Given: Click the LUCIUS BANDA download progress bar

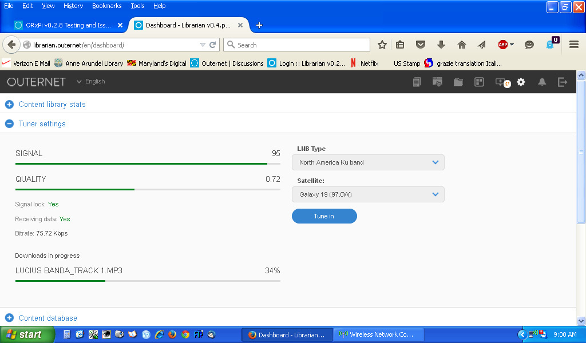Looking at the screenshot, I should [x=148, y=281].
